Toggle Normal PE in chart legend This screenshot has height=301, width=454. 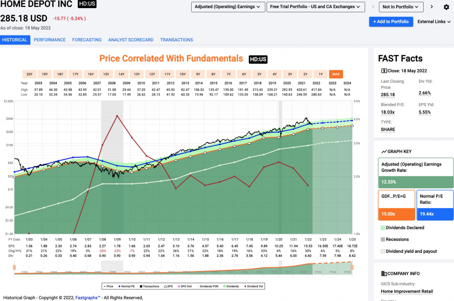[127, 286]
